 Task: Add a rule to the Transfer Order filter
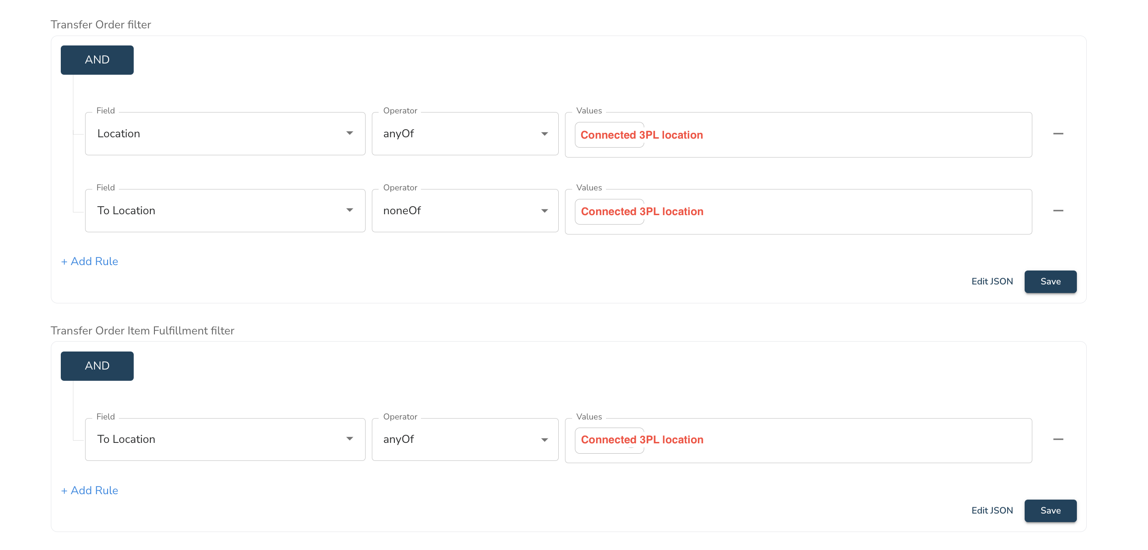point(90,261)
